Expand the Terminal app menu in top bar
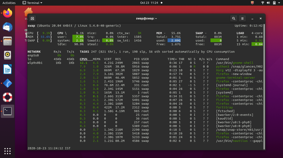Image resolution: width=283 pixels, height=158 pixels. pos(33,3)
